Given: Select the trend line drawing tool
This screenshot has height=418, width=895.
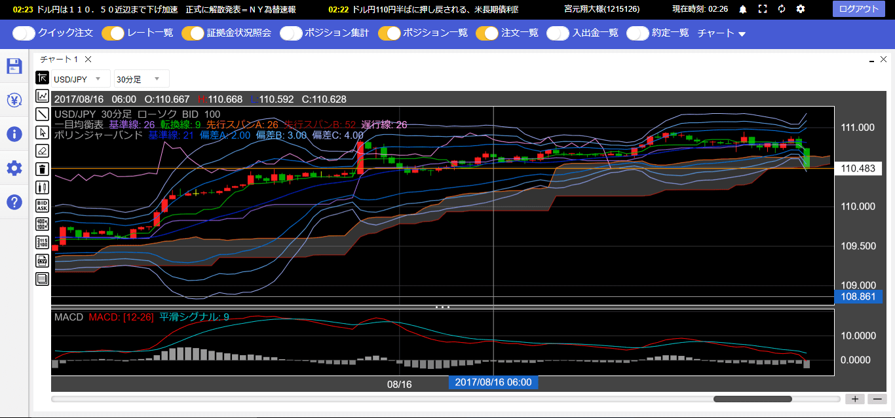Looking at the screenshot, I should point(43,114).
